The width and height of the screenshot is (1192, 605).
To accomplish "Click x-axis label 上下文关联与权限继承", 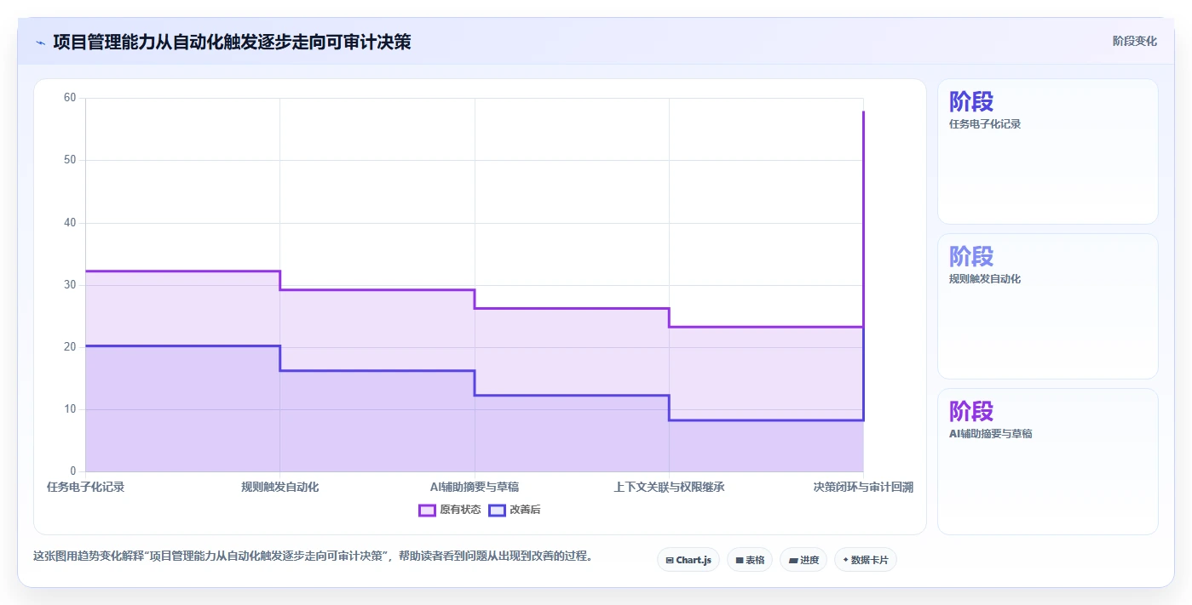I will [x=669, y=487].
